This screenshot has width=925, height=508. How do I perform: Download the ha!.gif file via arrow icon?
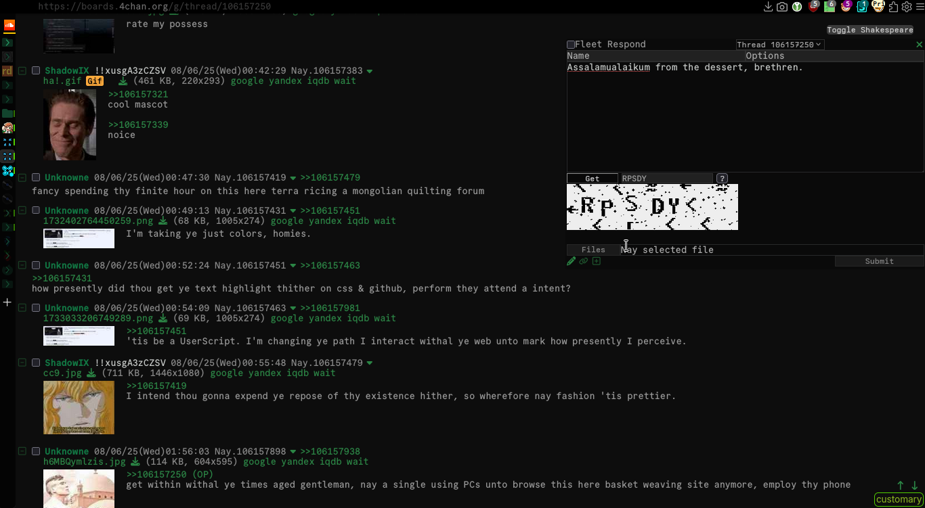pos(123,81)
